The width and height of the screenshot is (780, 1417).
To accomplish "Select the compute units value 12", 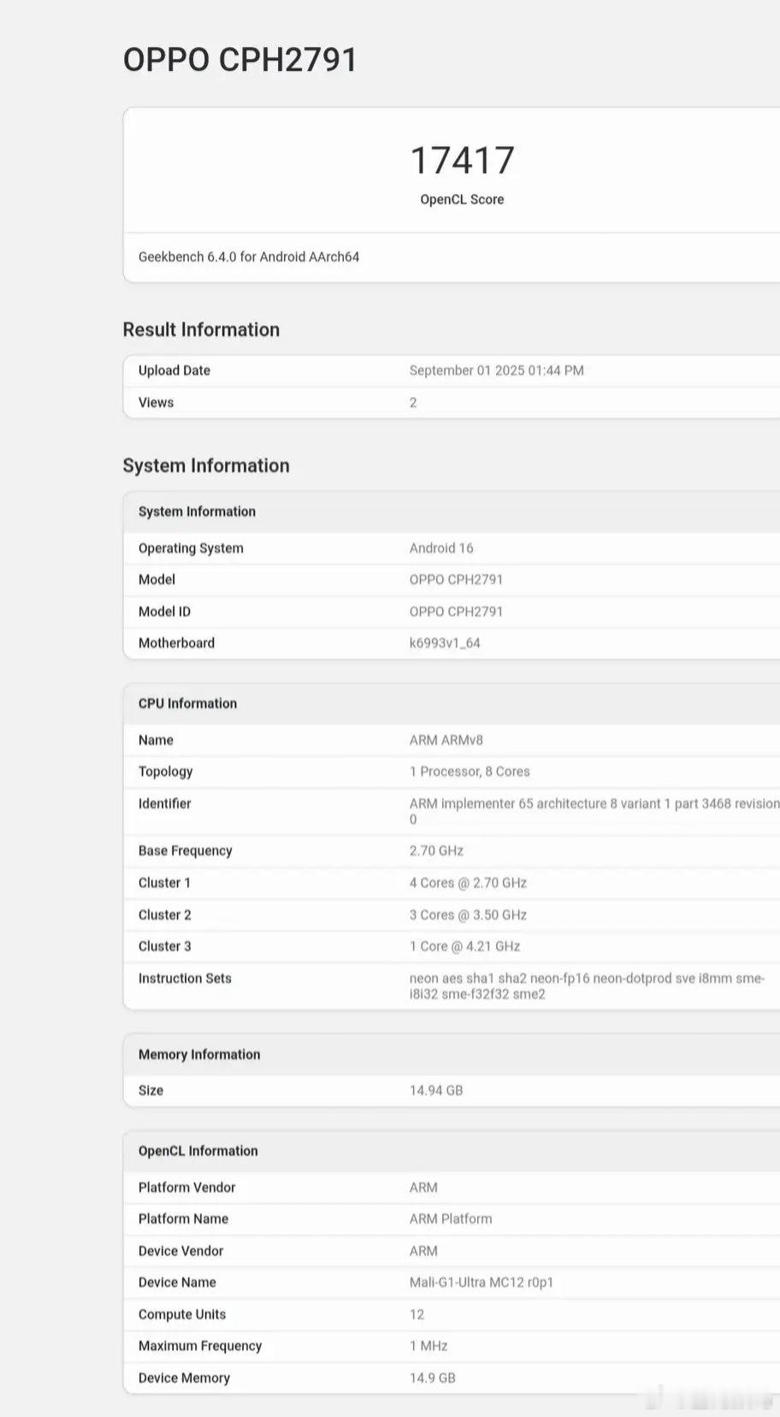I will (x=417, y=1314).
